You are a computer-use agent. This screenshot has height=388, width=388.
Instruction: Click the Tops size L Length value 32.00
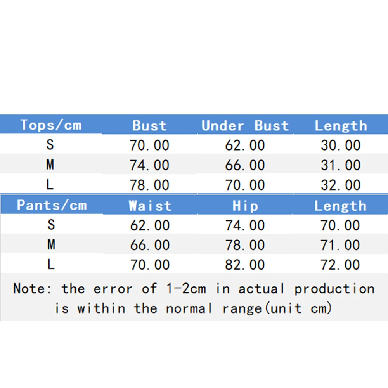tap(341, 185)
